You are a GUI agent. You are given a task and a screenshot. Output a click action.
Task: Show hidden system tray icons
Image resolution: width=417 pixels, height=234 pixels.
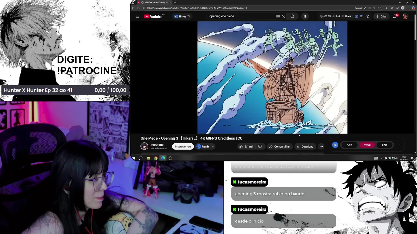point(382,158)
